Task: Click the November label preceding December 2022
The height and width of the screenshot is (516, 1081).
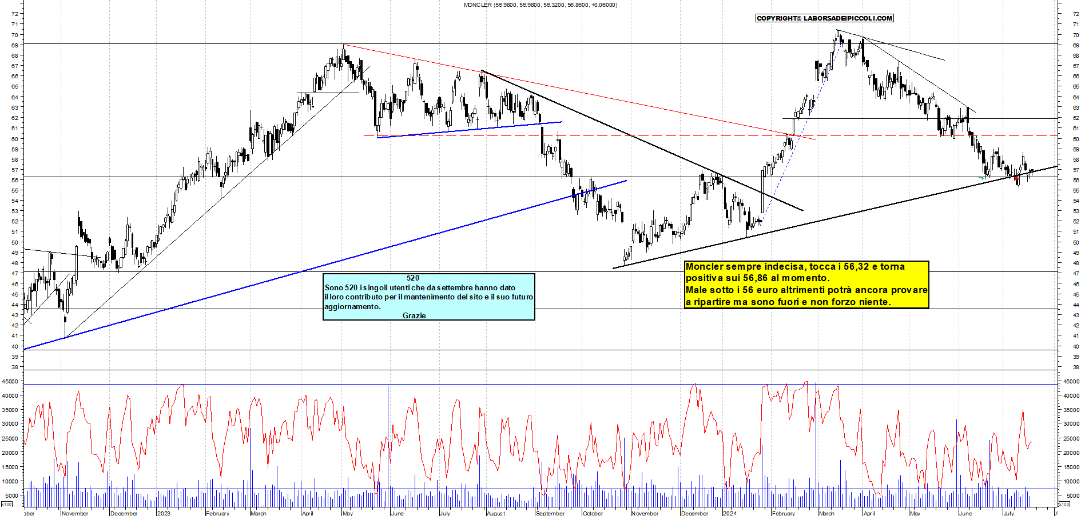Action: click(x=75, y=513)
